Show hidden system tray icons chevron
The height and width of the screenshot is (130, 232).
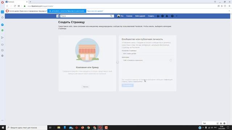[x=203, y=127]
